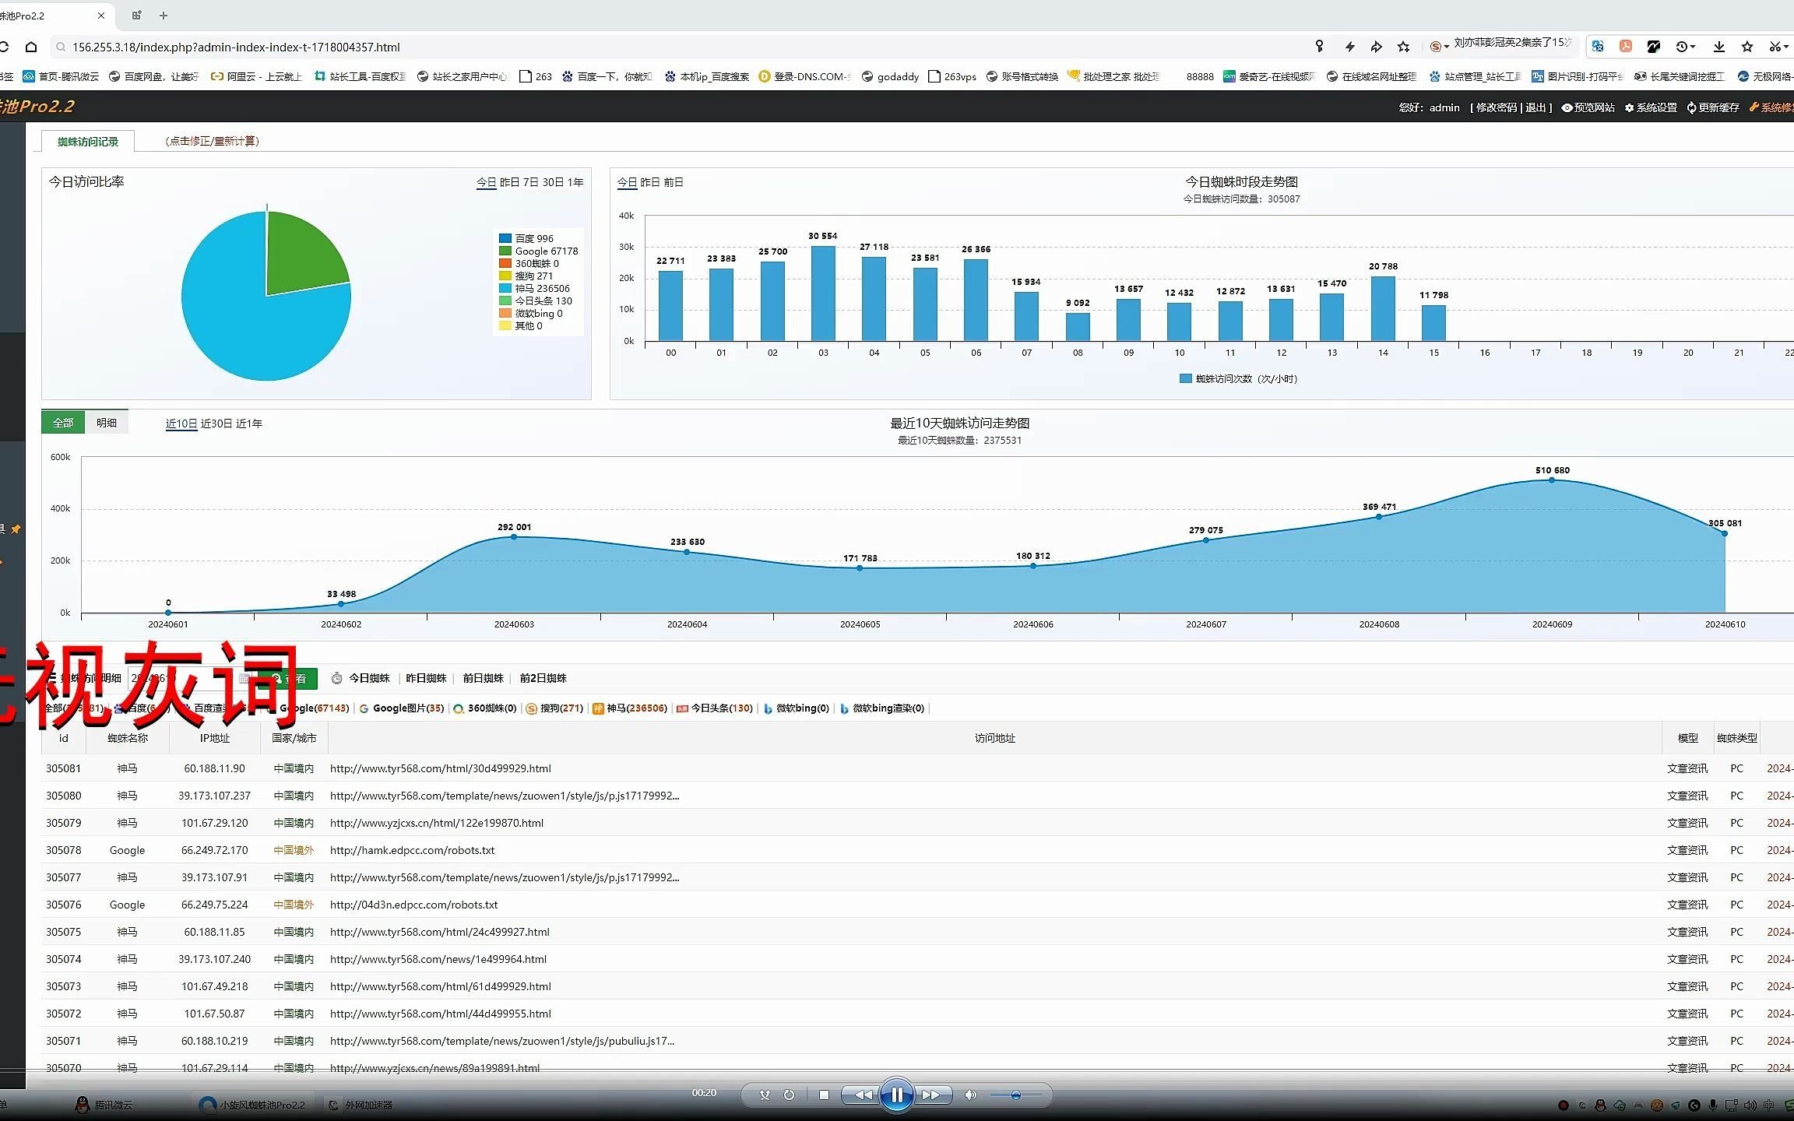Switch pie chart range to 昨日
Screen dimensions: 1794x1121
[x=509, y=182]
